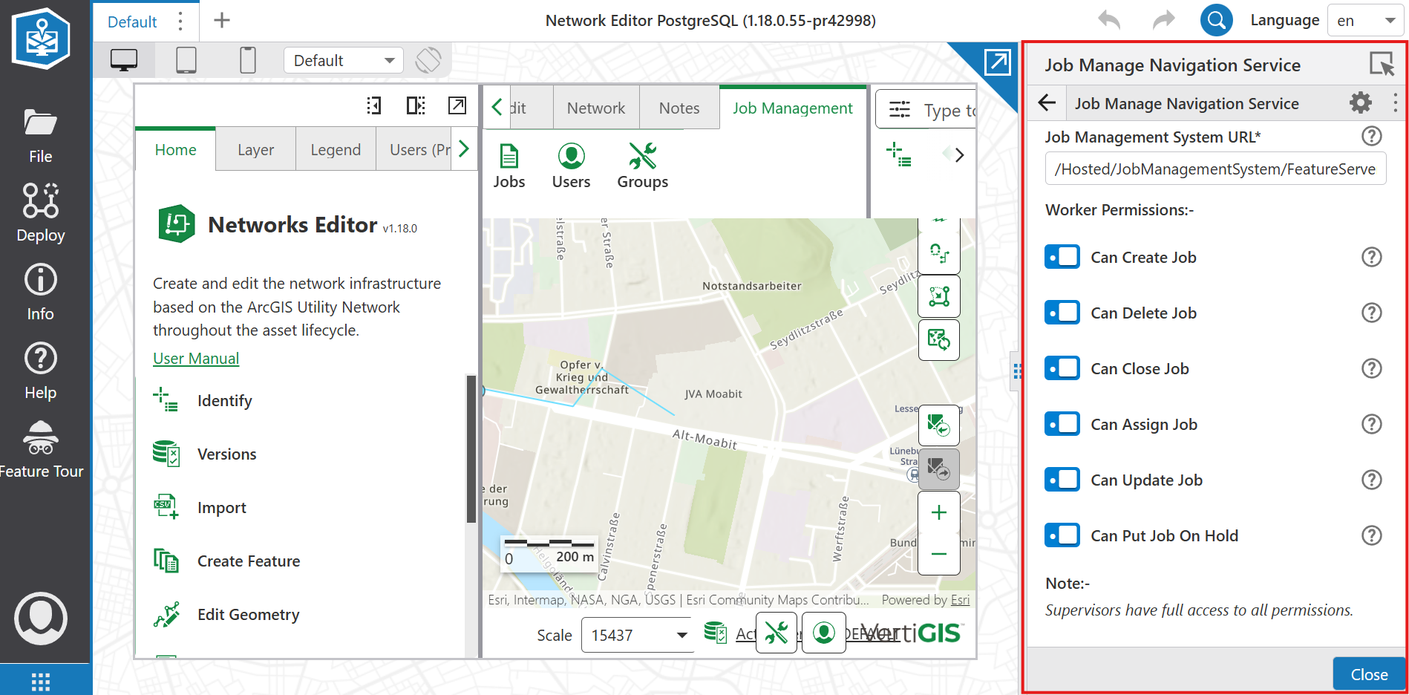Toggle Can Delete Job permission
This screenshot has height=695, width=1409.
(1062, 313)
